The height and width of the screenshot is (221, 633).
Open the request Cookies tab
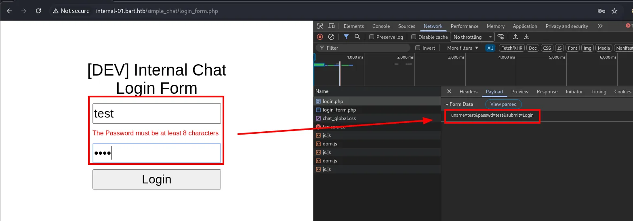622,92
